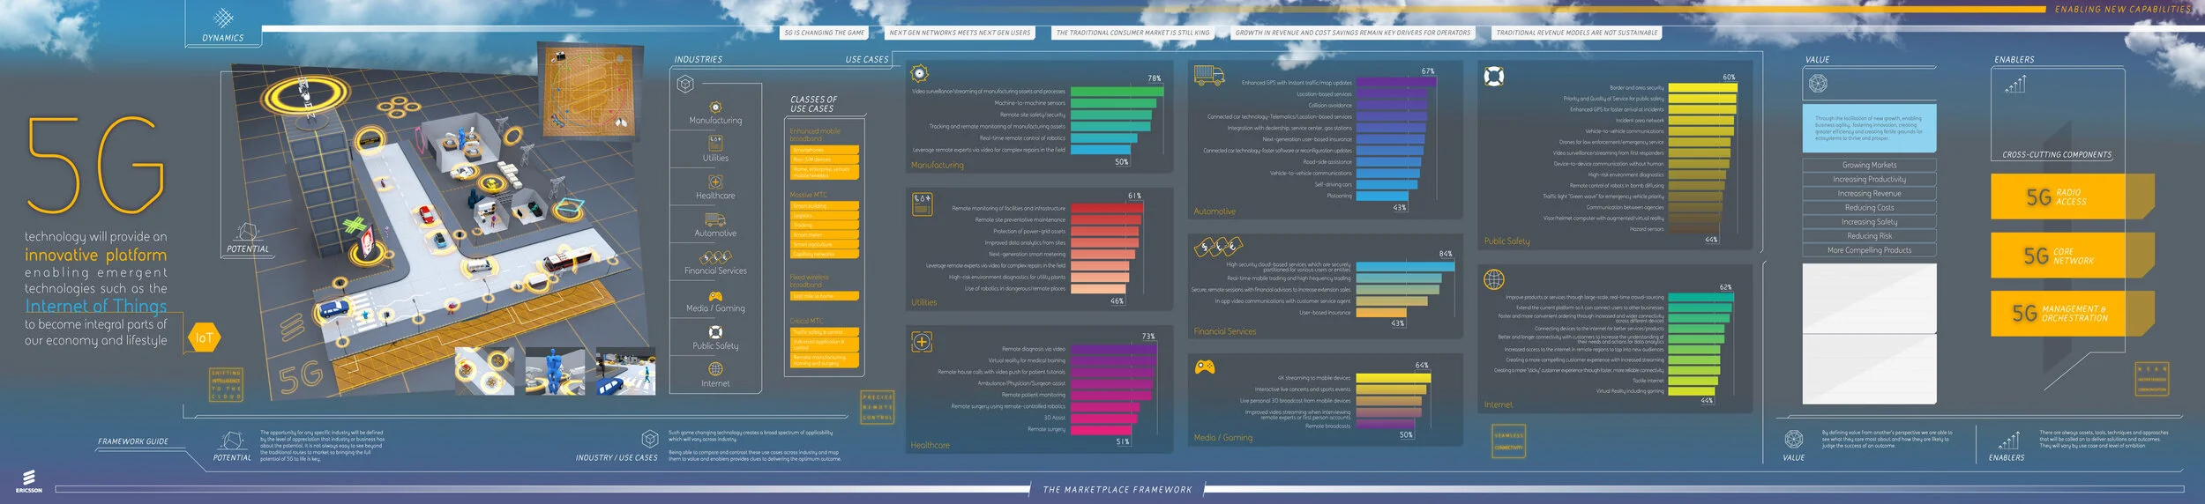The height and width of the screenshot is (504, 2205).
Task: Click the polygon icon under Value heading
Action: [x=1818, y=84]
